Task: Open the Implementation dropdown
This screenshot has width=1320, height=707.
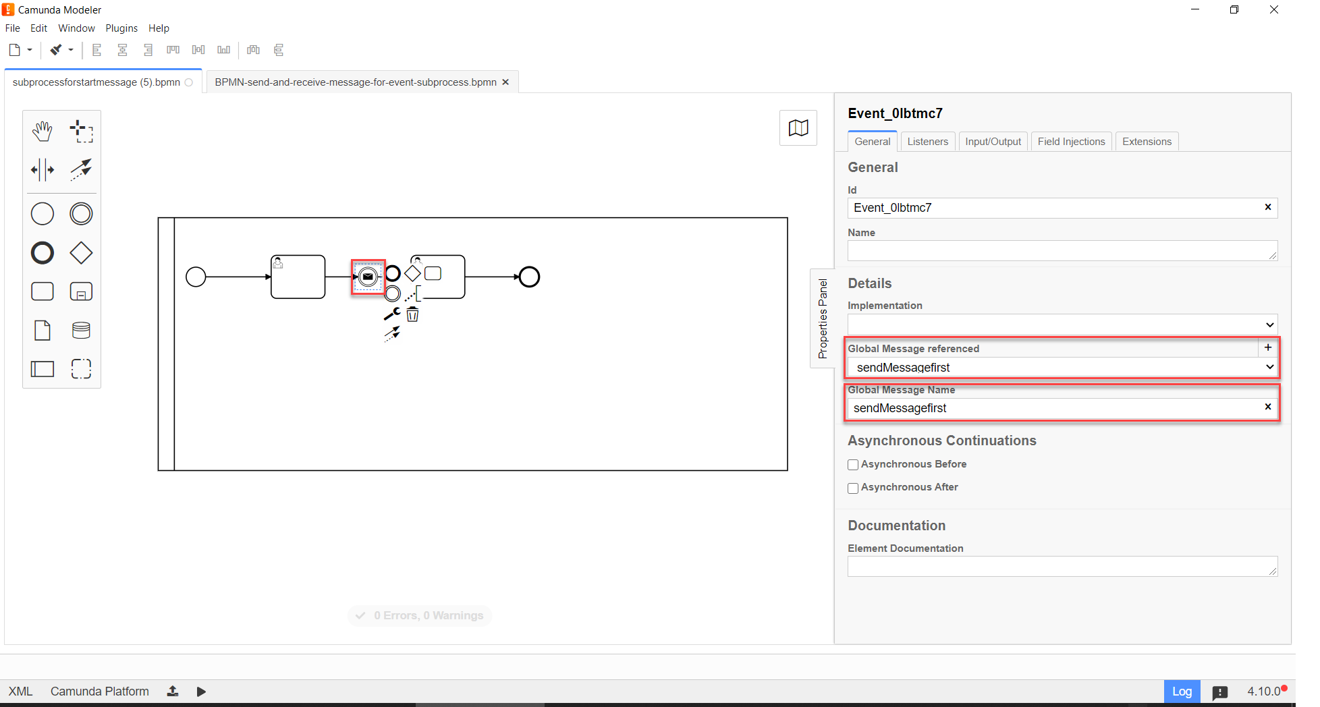Action: (1062, 324)
